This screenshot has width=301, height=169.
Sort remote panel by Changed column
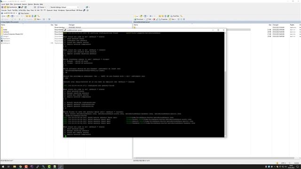pos(276,25)
